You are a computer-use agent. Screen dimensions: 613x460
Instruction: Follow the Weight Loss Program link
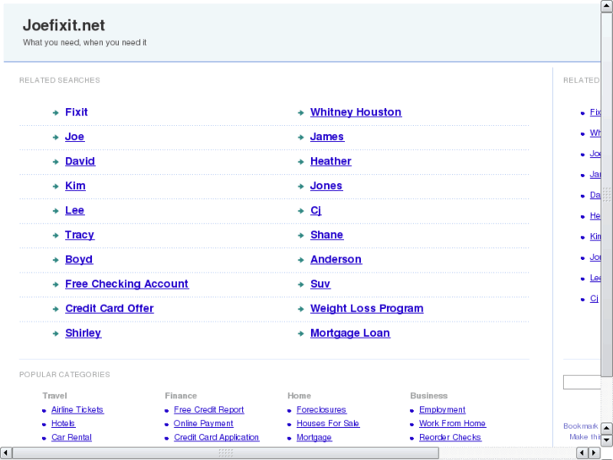pyautogui.click(x=366, y=309)
